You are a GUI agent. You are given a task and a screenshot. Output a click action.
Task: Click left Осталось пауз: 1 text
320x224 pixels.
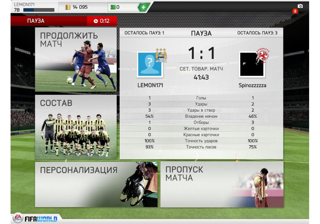pyautogui.click(x=144, y=33)
